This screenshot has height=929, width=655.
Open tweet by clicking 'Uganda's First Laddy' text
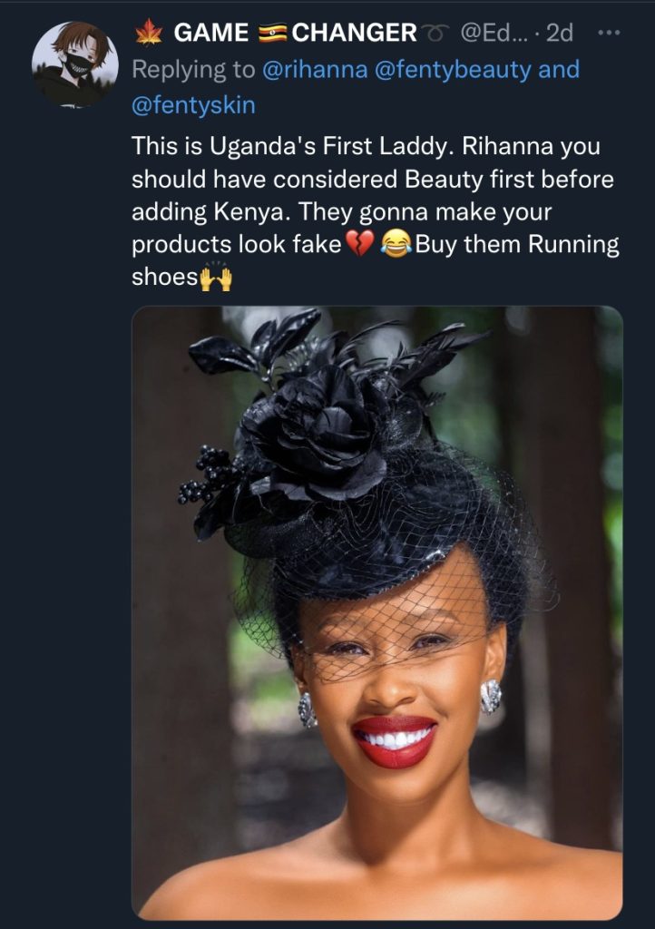[332, 146]
